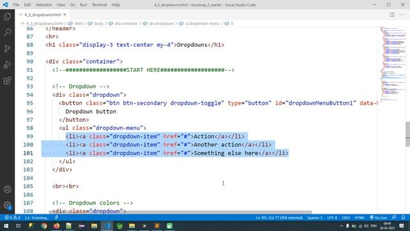Change CRLF end of line sequence
This screenshot has height=231, width=410.
click(346, 218)
